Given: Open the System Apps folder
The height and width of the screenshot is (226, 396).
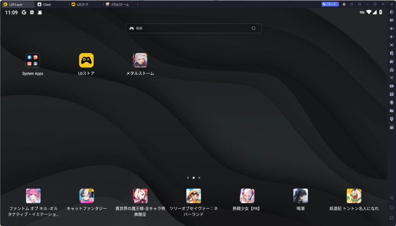Looking at the screenshot, I should [33, 60].
